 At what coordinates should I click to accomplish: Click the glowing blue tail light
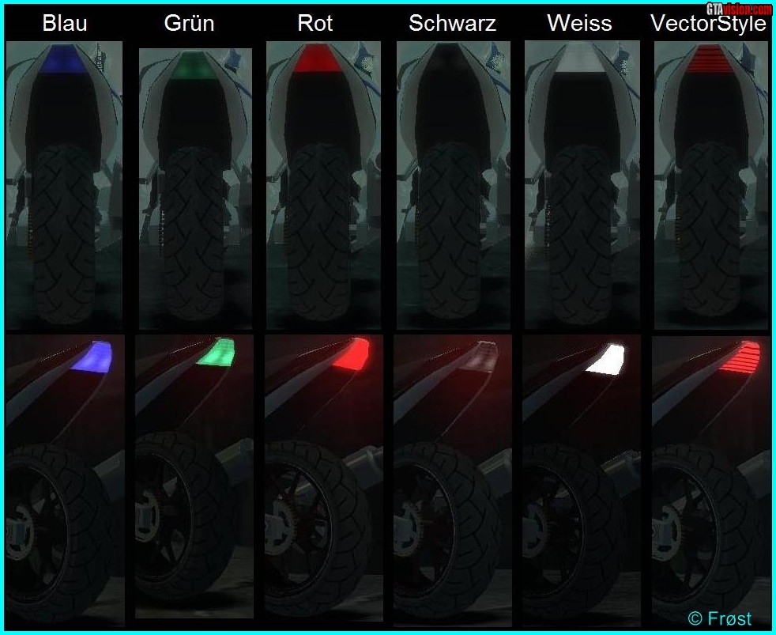(x=92, y=356)
